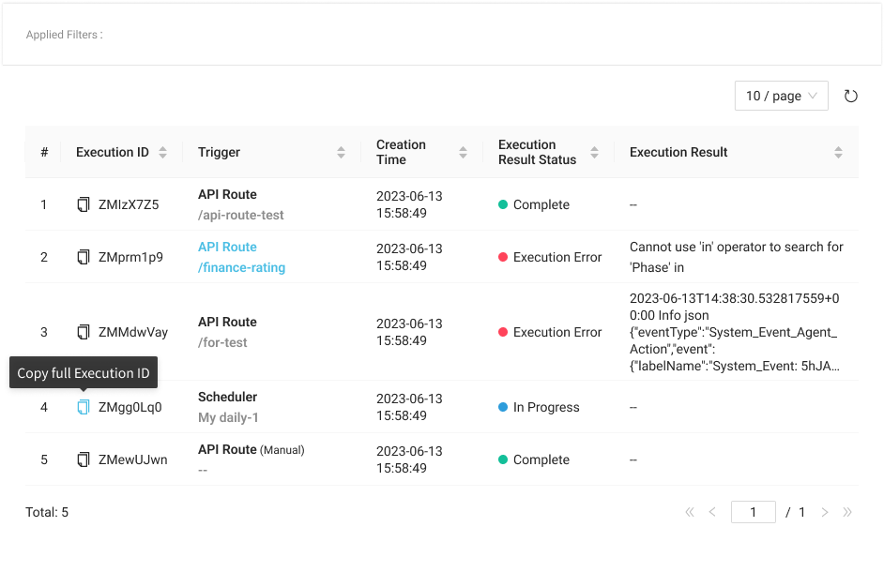
Task: Sort by Trigger column
Action: coord(341,152)
